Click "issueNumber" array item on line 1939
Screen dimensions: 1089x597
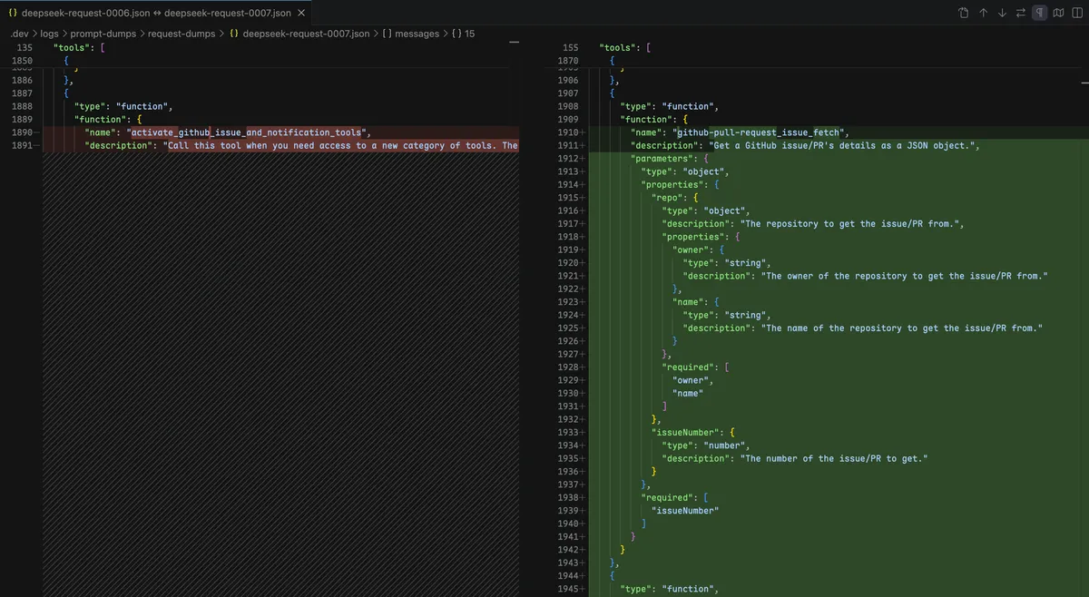pyautogui.click(x=685, y=511)
